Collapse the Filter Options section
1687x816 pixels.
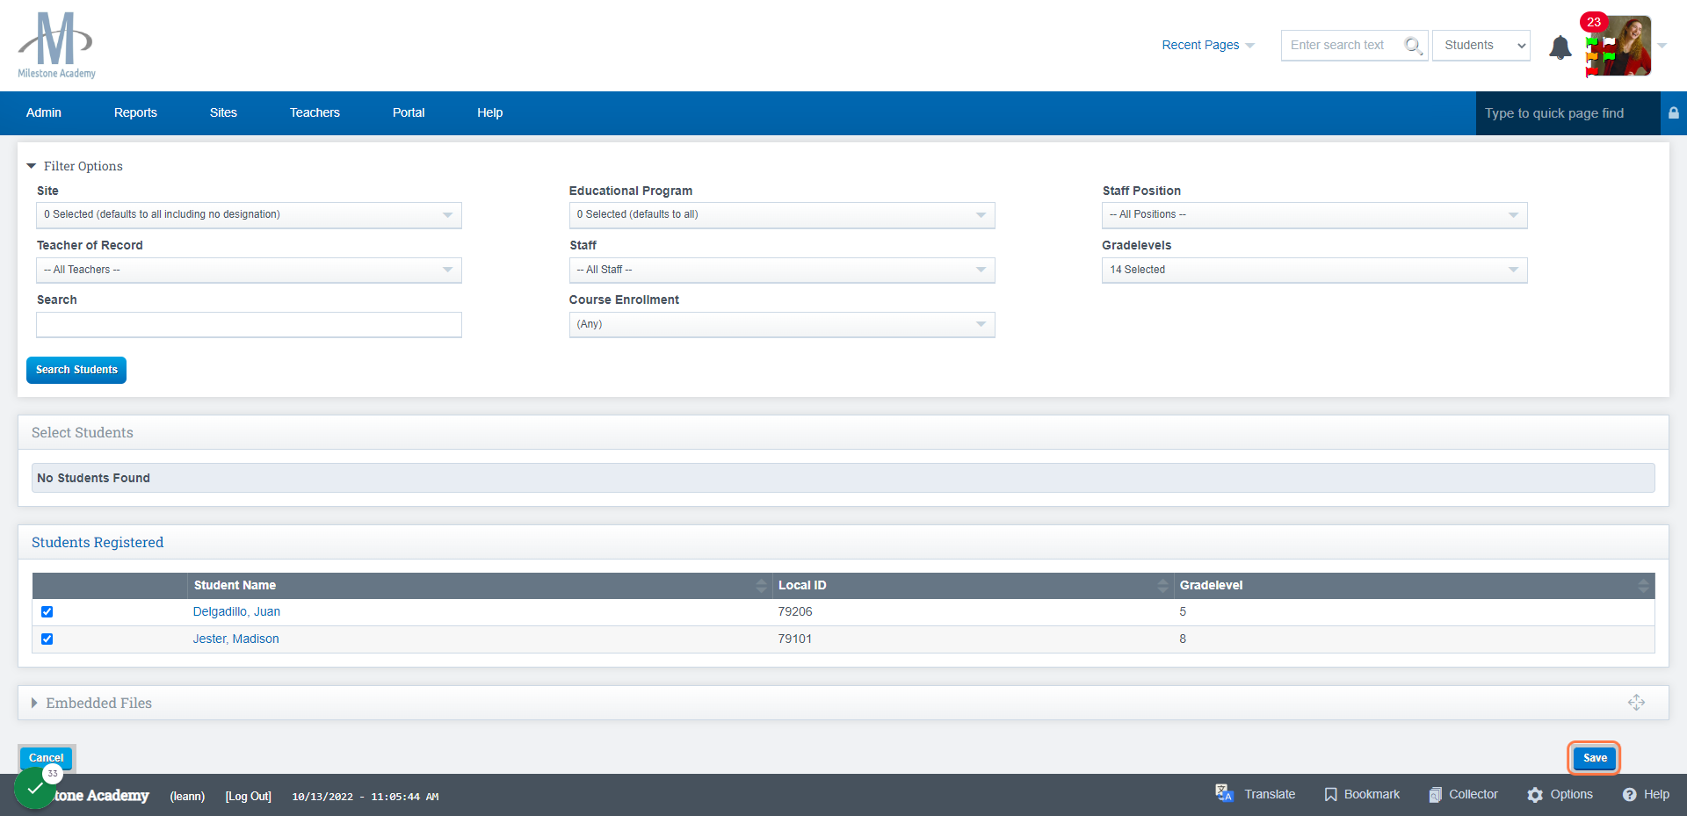75,166
